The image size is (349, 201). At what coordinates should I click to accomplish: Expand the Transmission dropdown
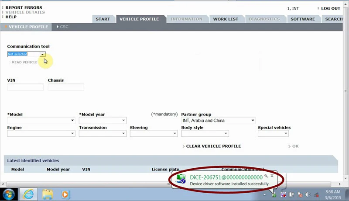click(123, 133)
